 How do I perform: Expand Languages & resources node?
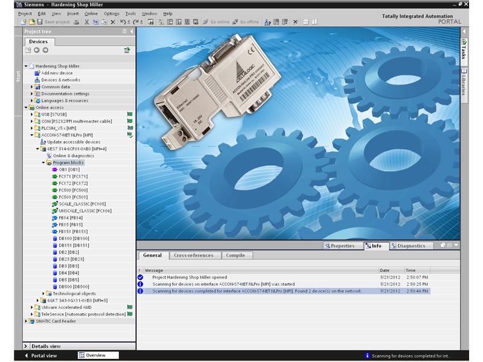pos(32,101)
